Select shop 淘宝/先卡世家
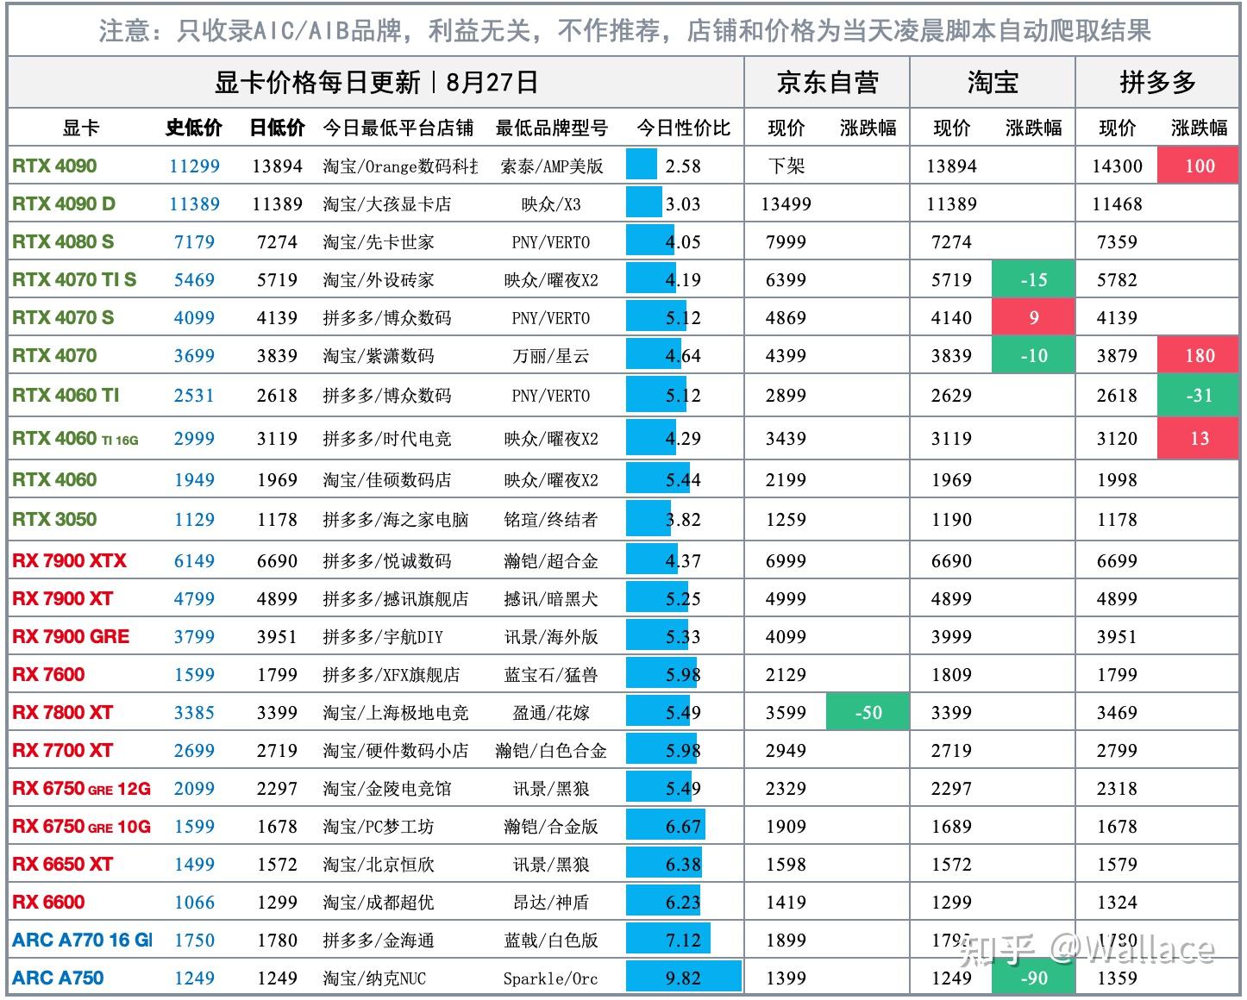The image size is (1247, 1000). pos(379,242)
